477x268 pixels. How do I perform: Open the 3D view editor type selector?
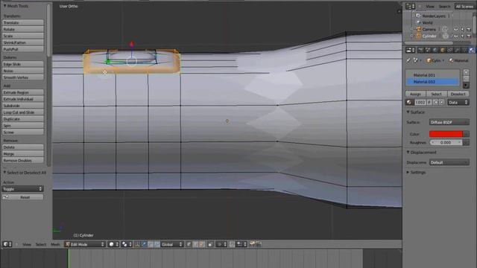pyautogui.click(x=7, y=244)
